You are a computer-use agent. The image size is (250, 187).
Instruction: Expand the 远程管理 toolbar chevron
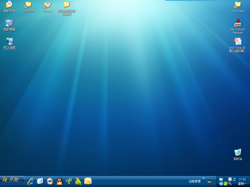pos(203,178)
